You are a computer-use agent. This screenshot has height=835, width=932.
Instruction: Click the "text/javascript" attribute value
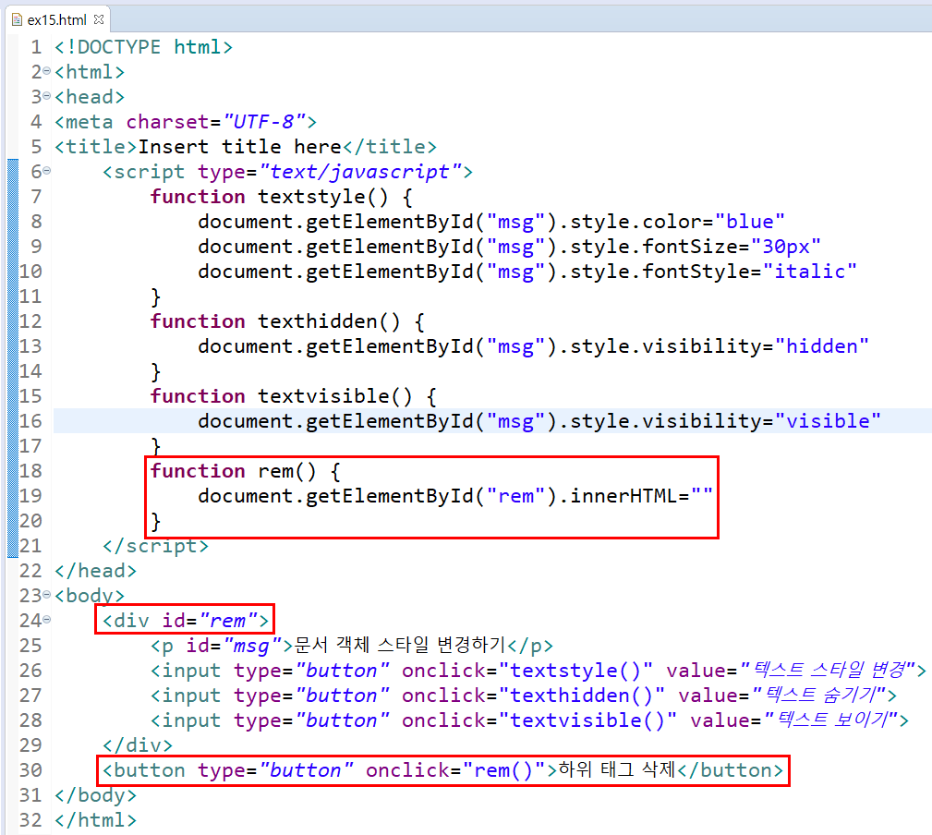[x=359, y=172]
